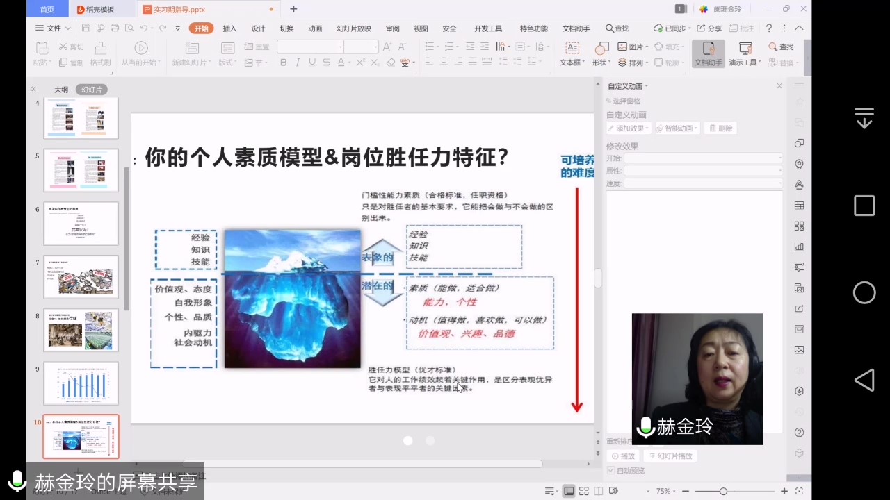890x500 pixels.
Task: Tap the Android recent apps square button
Action: pos(864,206)
